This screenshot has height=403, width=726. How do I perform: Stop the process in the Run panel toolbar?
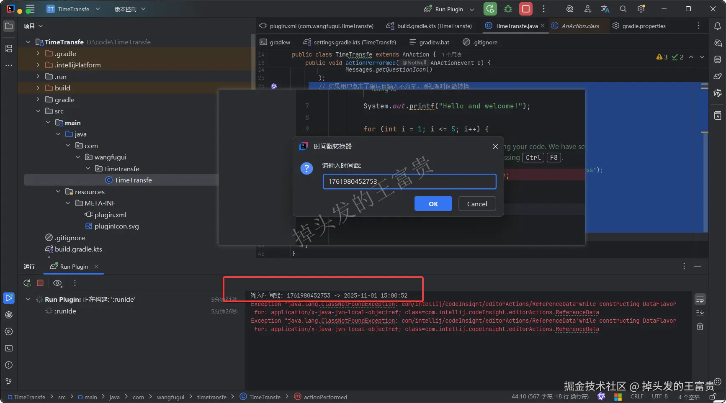[40, 283]
